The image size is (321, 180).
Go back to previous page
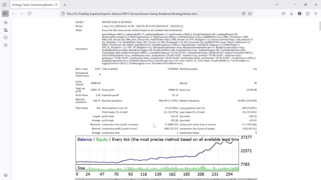(x=13, y=14)
